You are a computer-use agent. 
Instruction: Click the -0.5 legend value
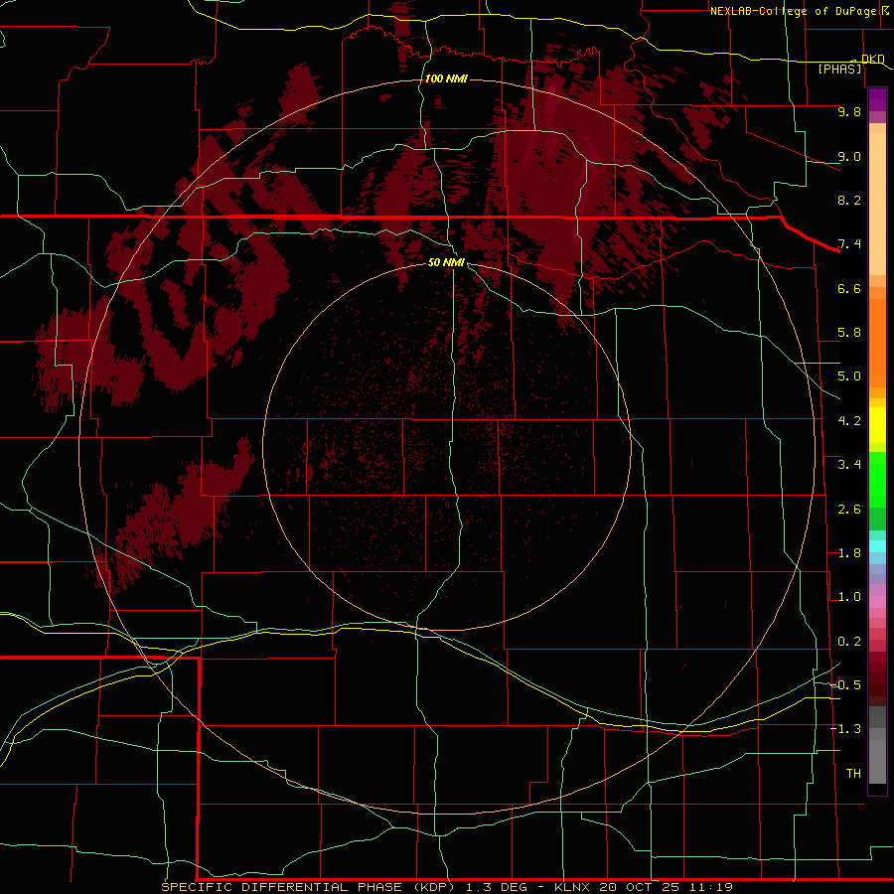[x=846, y=685]
